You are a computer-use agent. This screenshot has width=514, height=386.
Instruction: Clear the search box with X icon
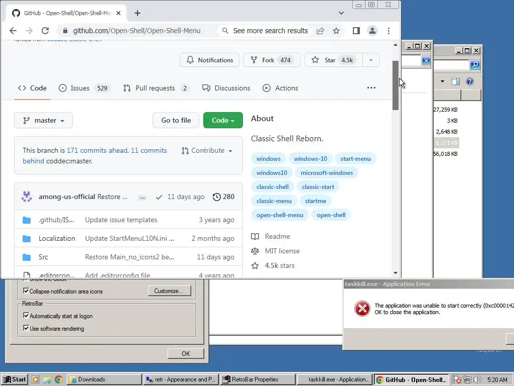tap(426, 60)
